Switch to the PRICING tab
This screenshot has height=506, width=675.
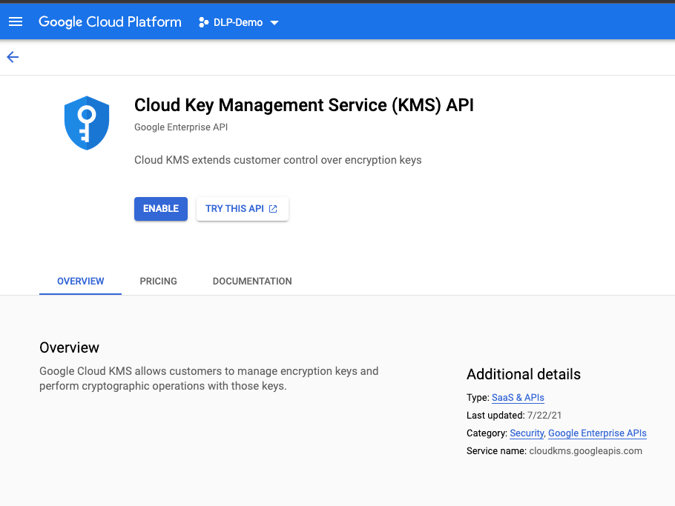[x=158, y=282]
